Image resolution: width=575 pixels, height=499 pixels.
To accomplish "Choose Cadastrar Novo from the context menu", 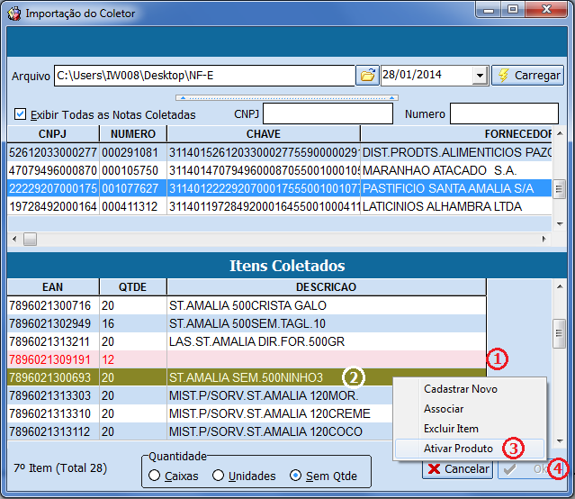I will [x=460, y=389].
